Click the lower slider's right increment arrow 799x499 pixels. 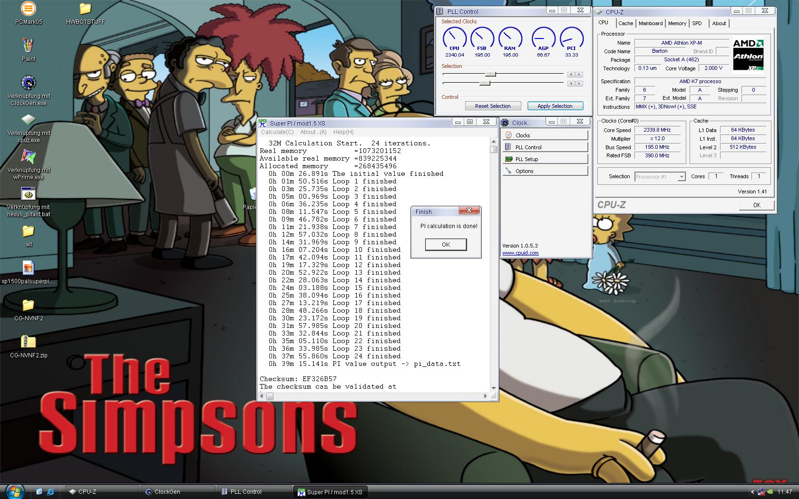click(579, 84)
